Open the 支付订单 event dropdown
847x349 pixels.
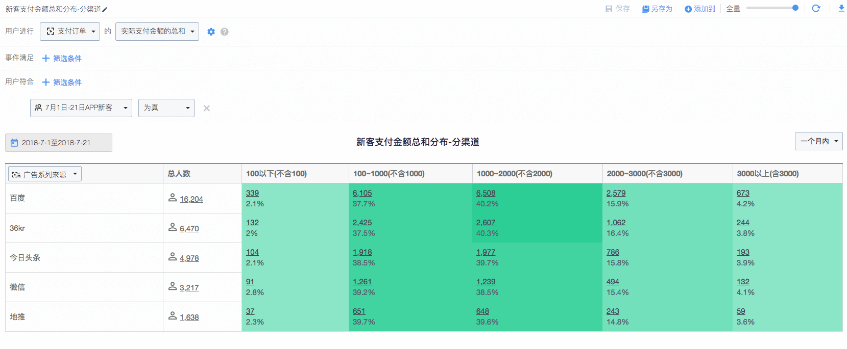[x=69, y=32]
